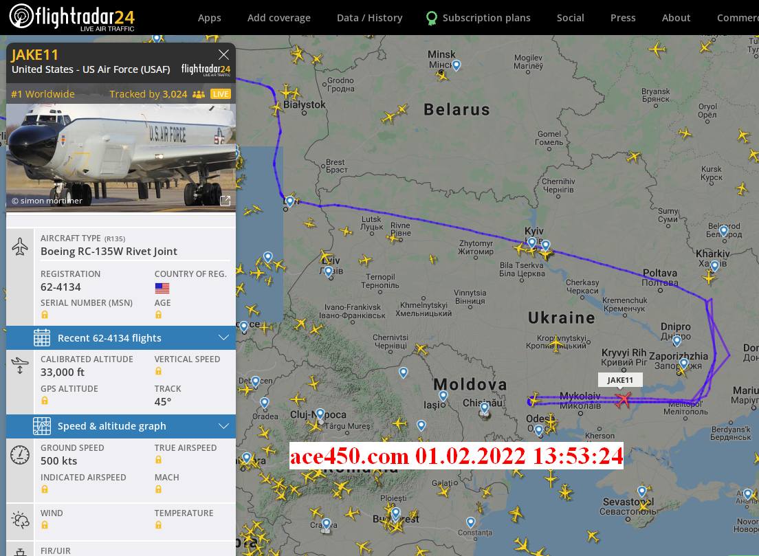Click the blue airport pin at Sevastopol
759x556 pixels.
(x=642, y=491)
